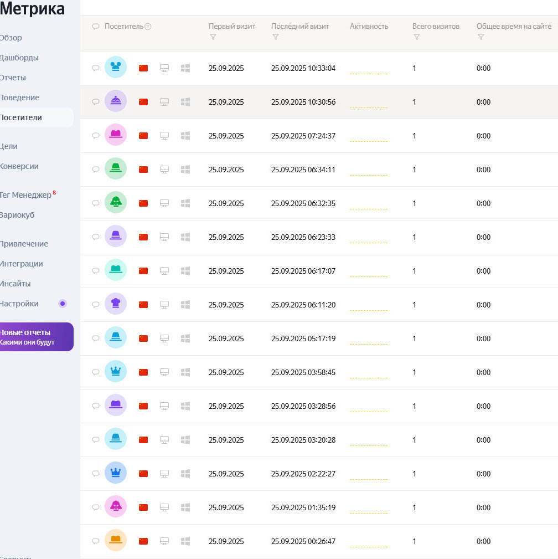The width and height of the screenshot is (558, 559).
Task: Click the purple notification dot beside Настройки
Action: click(x=63, y=304)
